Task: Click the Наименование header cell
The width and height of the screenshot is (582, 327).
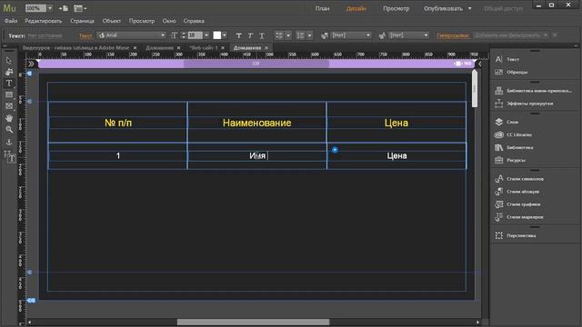Action: 256,123
